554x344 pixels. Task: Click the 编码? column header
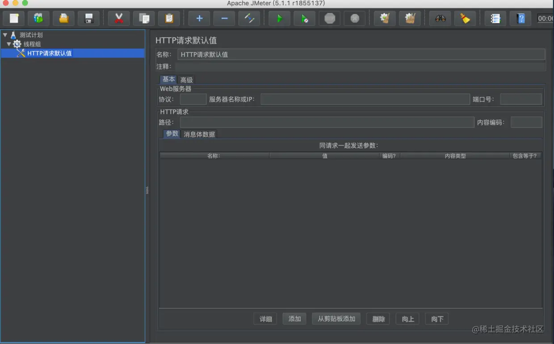coord(390,156)
